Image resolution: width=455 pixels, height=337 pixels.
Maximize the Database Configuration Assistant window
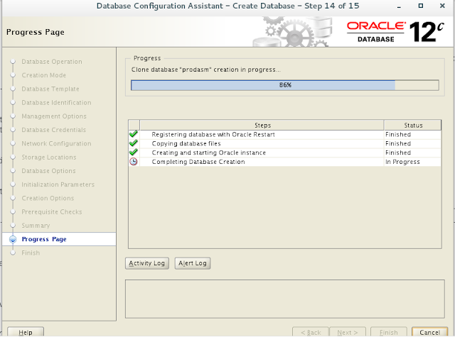tap(420, 6)
